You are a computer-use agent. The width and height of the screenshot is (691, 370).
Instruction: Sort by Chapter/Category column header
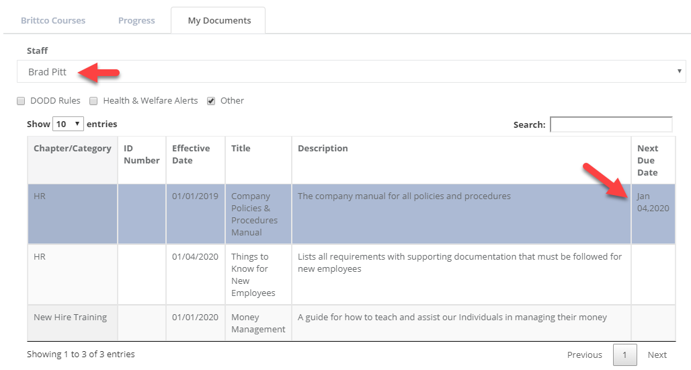coord(73,149)
